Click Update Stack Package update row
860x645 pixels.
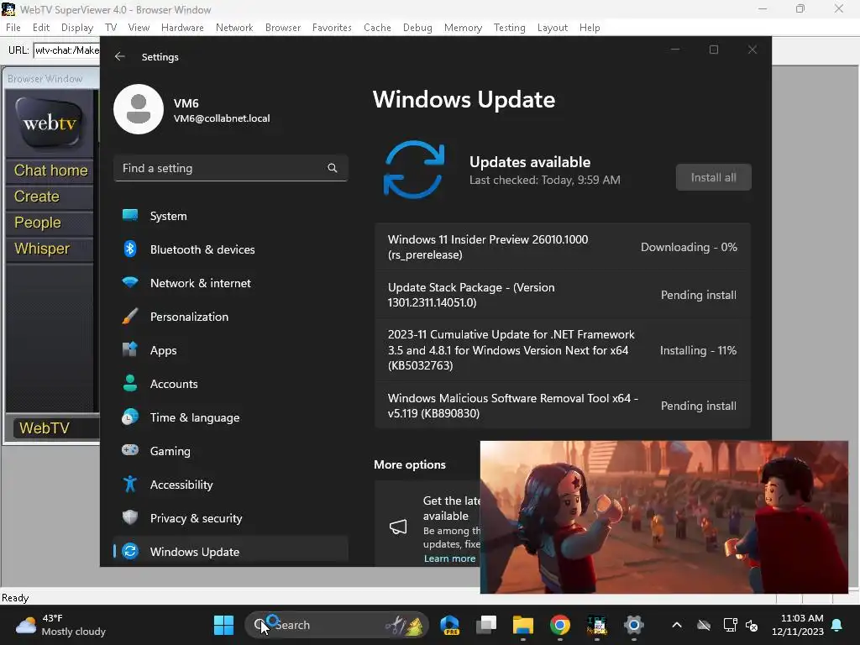pyautogui.click(x=562, y=295)
